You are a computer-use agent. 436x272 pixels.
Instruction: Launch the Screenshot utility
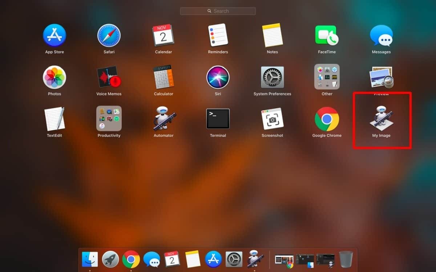point(272,119)
